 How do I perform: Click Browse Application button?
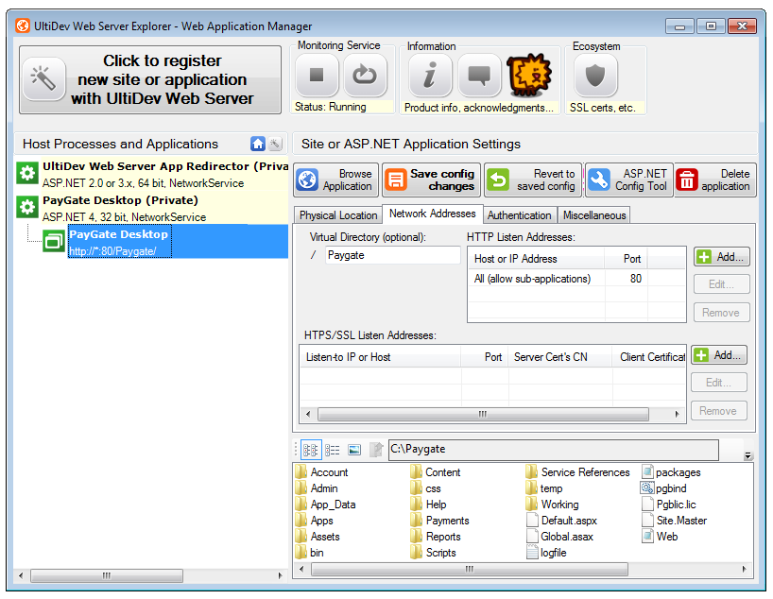pos(335,180)
